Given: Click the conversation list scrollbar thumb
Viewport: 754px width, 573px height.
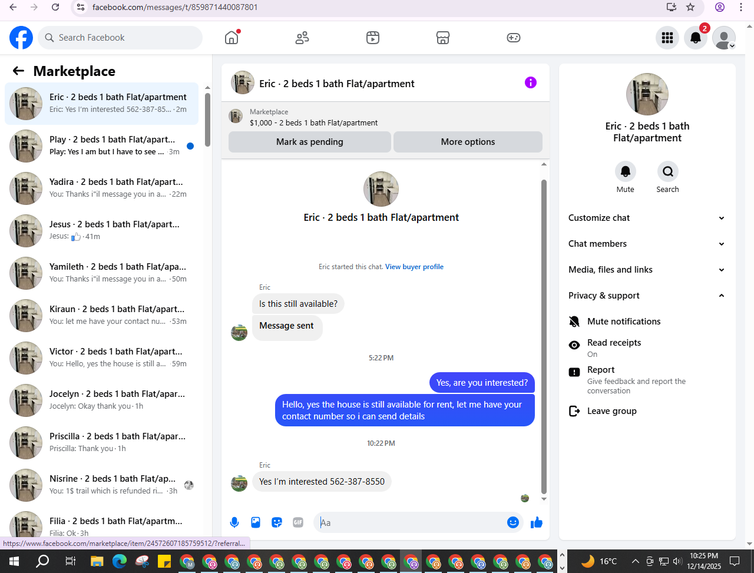Looking at the screenshot, I should (207, 120).
